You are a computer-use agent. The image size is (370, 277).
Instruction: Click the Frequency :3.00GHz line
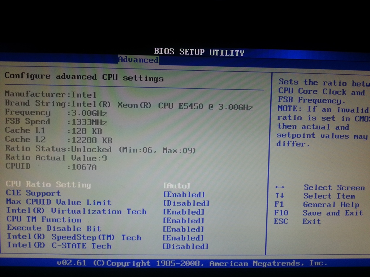[x=56, y=113]
